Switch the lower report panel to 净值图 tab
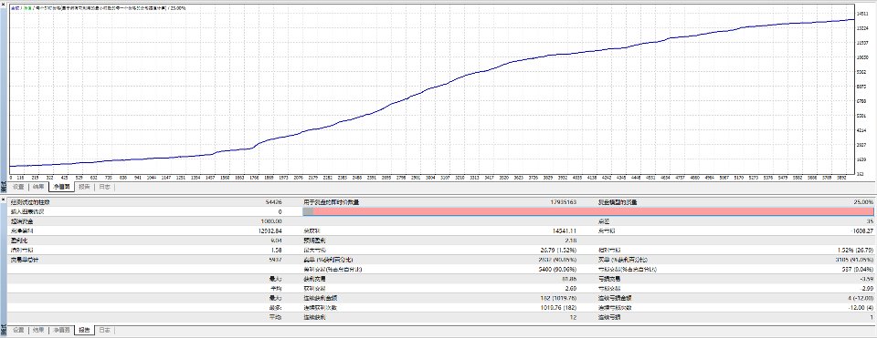Viewport: 877px width, 338px height. [61, 330]
